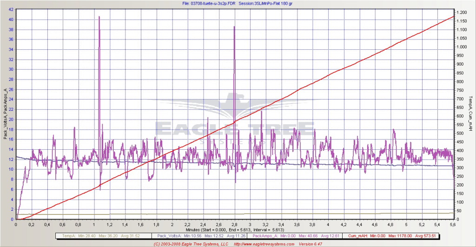Select the Session:3SLiMnPo-Flat 180 gr title text
This screenshot has width=476, height=247.
click(265, 4)
